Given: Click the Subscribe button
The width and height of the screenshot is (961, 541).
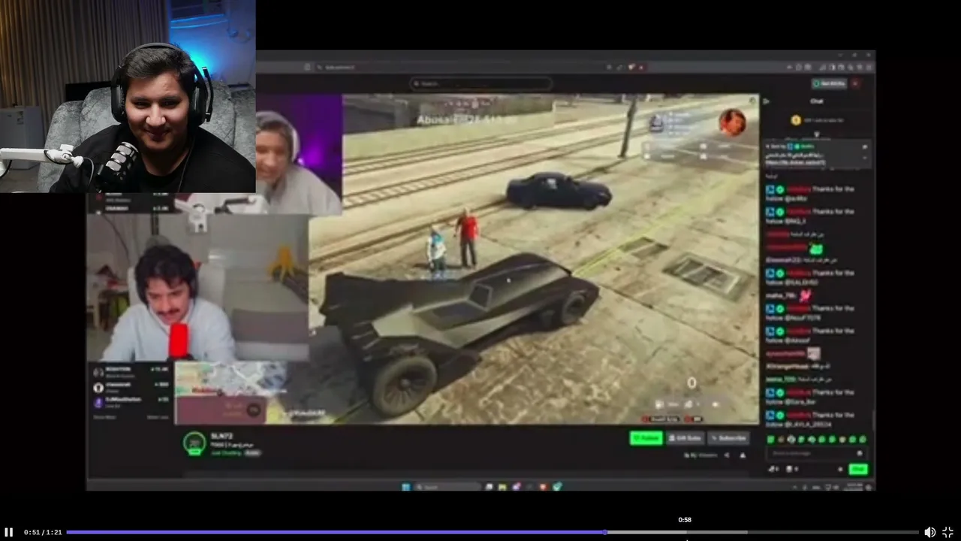Looking at the screenshot, I should 728,438.
